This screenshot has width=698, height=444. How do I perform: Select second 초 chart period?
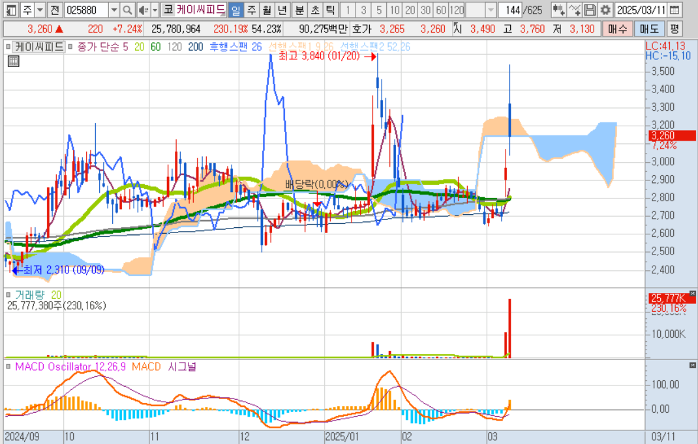coord(314,9)
